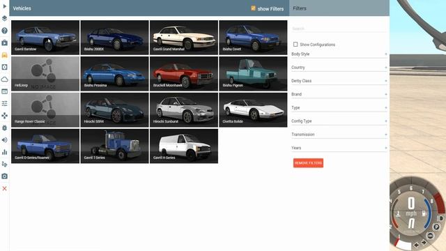Image resolution: width=446 pixels, height=251 pixels.
Task: Select the Civetta Bolide vehicle thumbnail
Action: [x=253, y=109]
